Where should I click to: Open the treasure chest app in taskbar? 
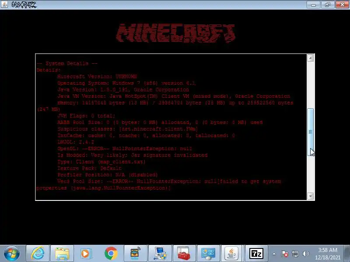(135, 254)
